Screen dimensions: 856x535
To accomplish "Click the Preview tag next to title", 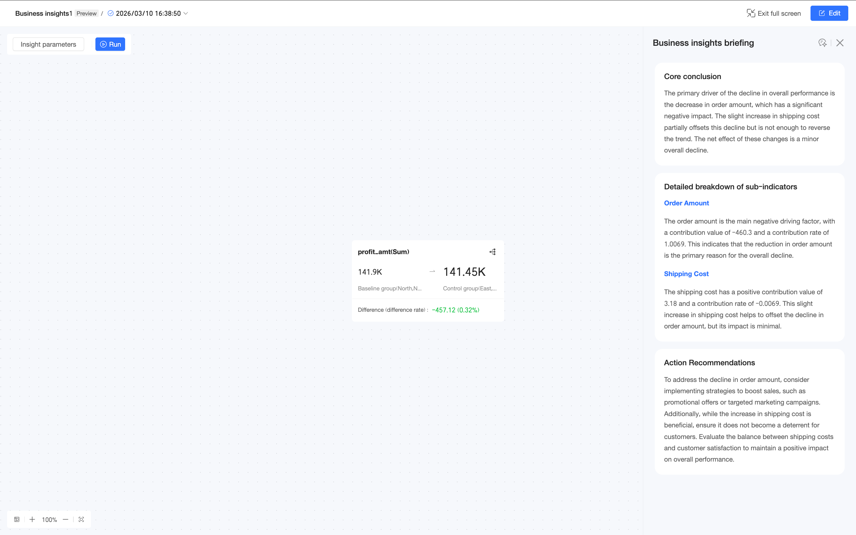I will (x=86, y=13).
